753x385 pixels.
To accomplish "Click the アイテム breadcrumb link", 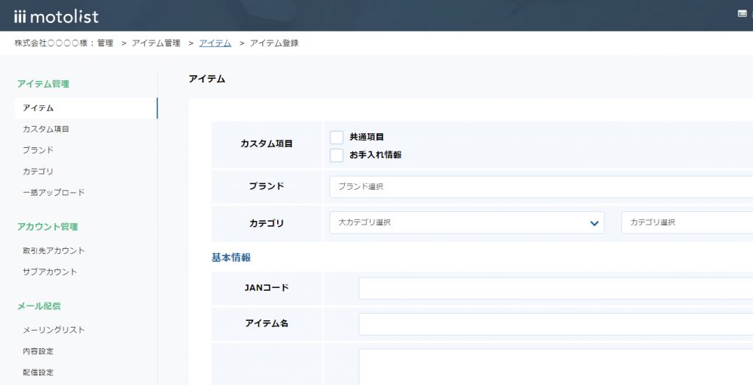I will pyautogui.click(x=215, y=43).
